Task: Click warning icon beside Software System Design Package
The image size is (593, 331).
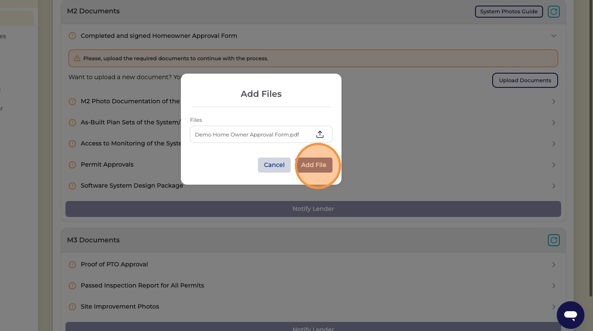Action: click(x=72, y=186)
